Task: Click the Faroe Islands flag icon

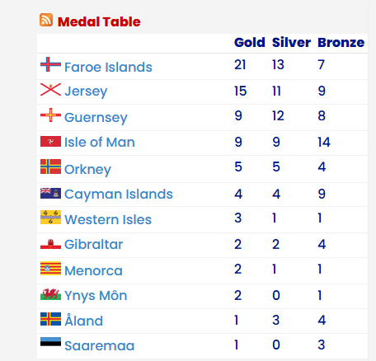Action: coord(50,64)
